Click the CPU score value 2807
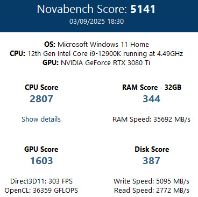 [x=41, y=99]
